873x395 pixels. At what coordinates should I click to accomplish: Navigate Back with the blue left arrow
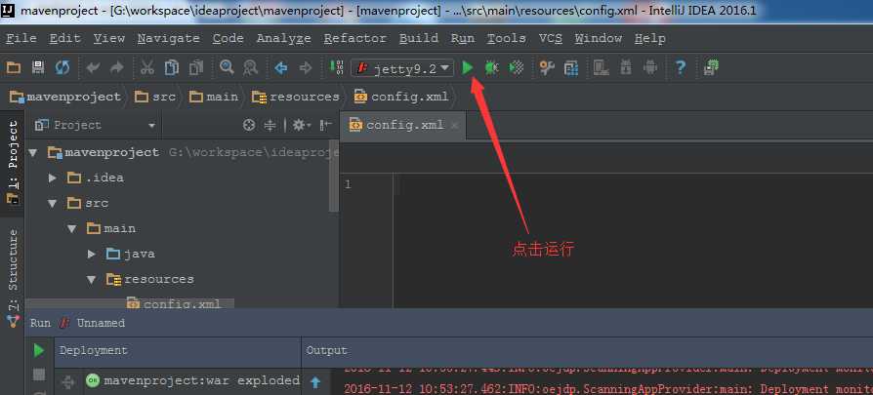tap(280, 68)
